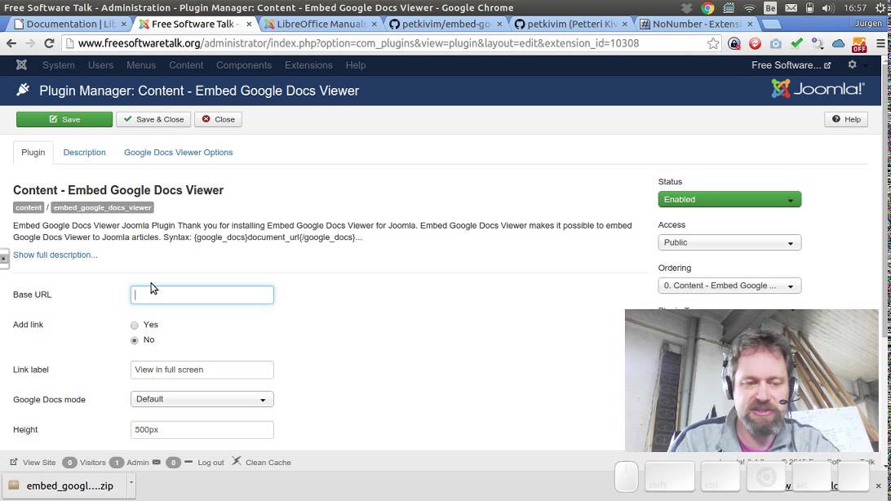Click the Help button at right

(846, 119)
